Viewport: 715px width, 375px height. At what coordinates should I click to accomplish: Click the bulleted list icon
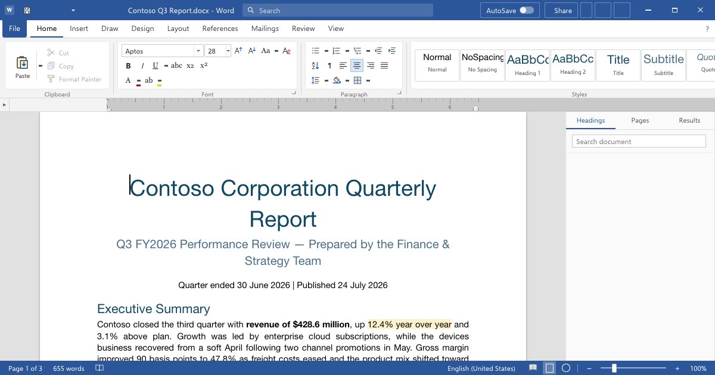(316, 51)
